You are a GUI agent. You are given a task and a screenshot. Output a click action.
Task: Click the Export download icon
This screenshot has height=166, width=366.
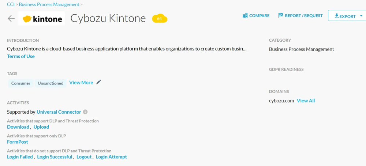coord(337,16)
